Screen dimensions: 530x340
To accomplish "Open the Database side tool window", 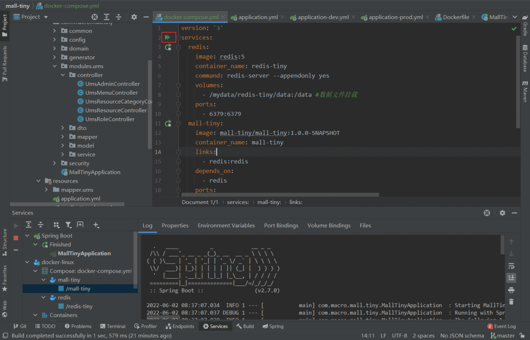I will [525, 58].
